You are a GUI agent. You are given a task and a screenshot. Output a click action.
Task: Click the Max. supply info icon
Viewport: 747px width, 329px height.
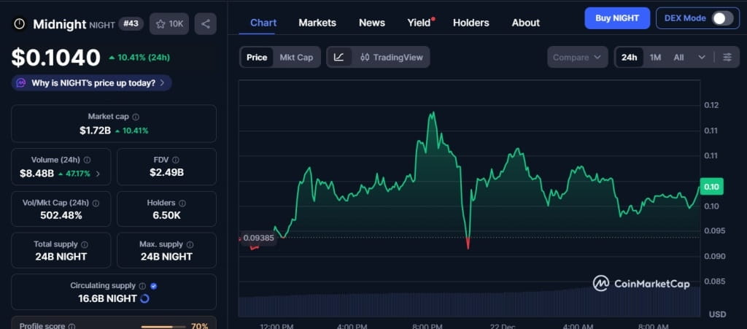pos(190,244)
